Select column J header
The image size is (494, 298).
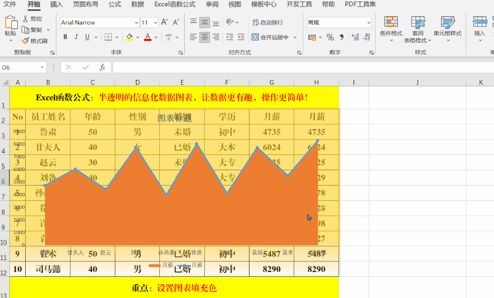click(417, 82)
